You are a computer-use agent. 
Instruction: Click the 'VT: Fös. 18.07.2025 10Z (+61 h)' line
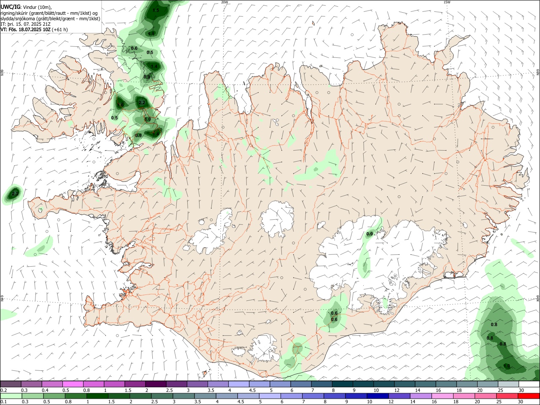click(34, 30)
